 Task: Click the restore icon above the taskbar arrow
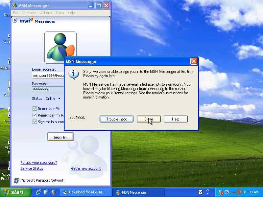click(x=208, y=190)
